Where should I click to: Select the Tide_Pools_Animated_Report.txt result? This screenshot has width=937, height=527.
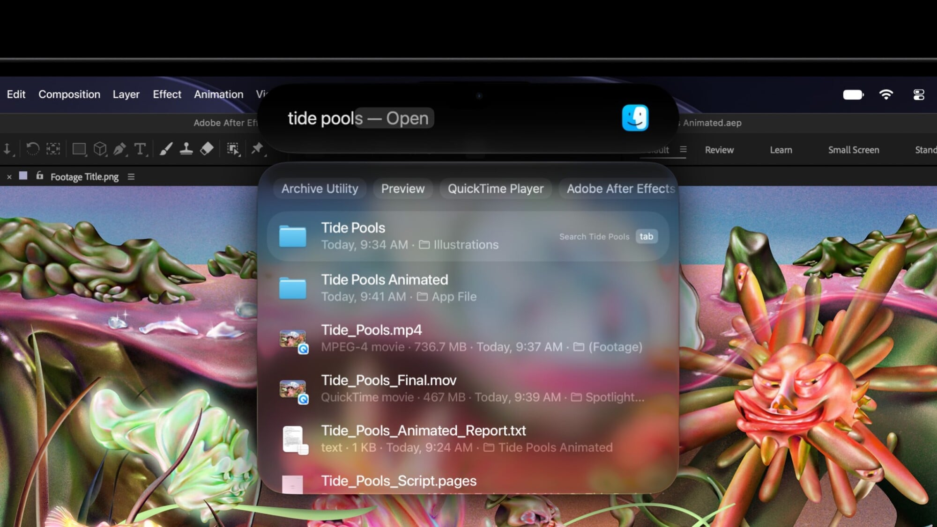(468, 439)
